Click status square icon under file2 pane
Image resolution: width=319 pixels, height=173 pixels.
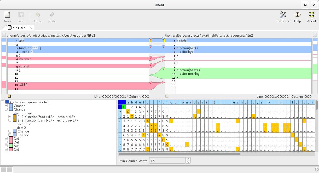167,96
